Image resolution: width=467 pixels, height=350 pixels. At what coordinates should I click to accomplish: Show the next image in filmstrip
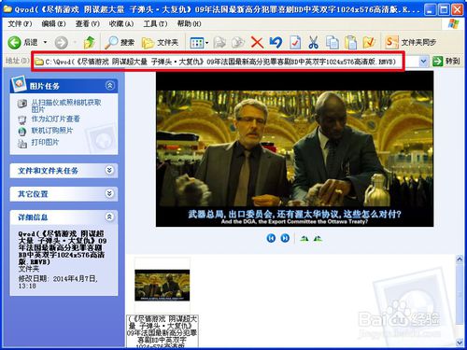click(x=285, y=238)
